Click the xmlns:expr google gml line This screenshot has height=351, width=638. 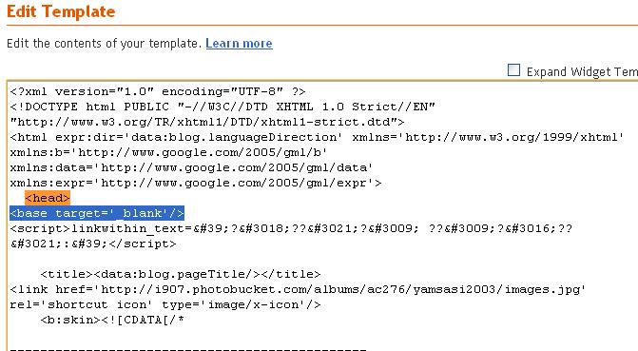point(196,183)
